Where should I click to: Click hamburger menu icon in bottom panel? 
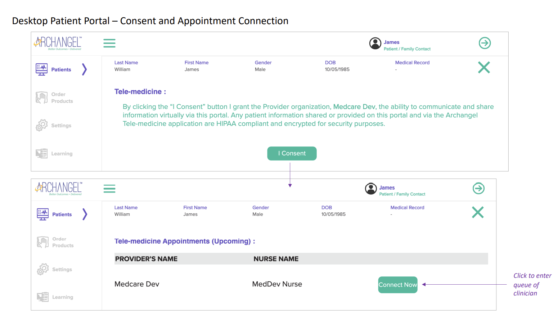pos(109,189)
